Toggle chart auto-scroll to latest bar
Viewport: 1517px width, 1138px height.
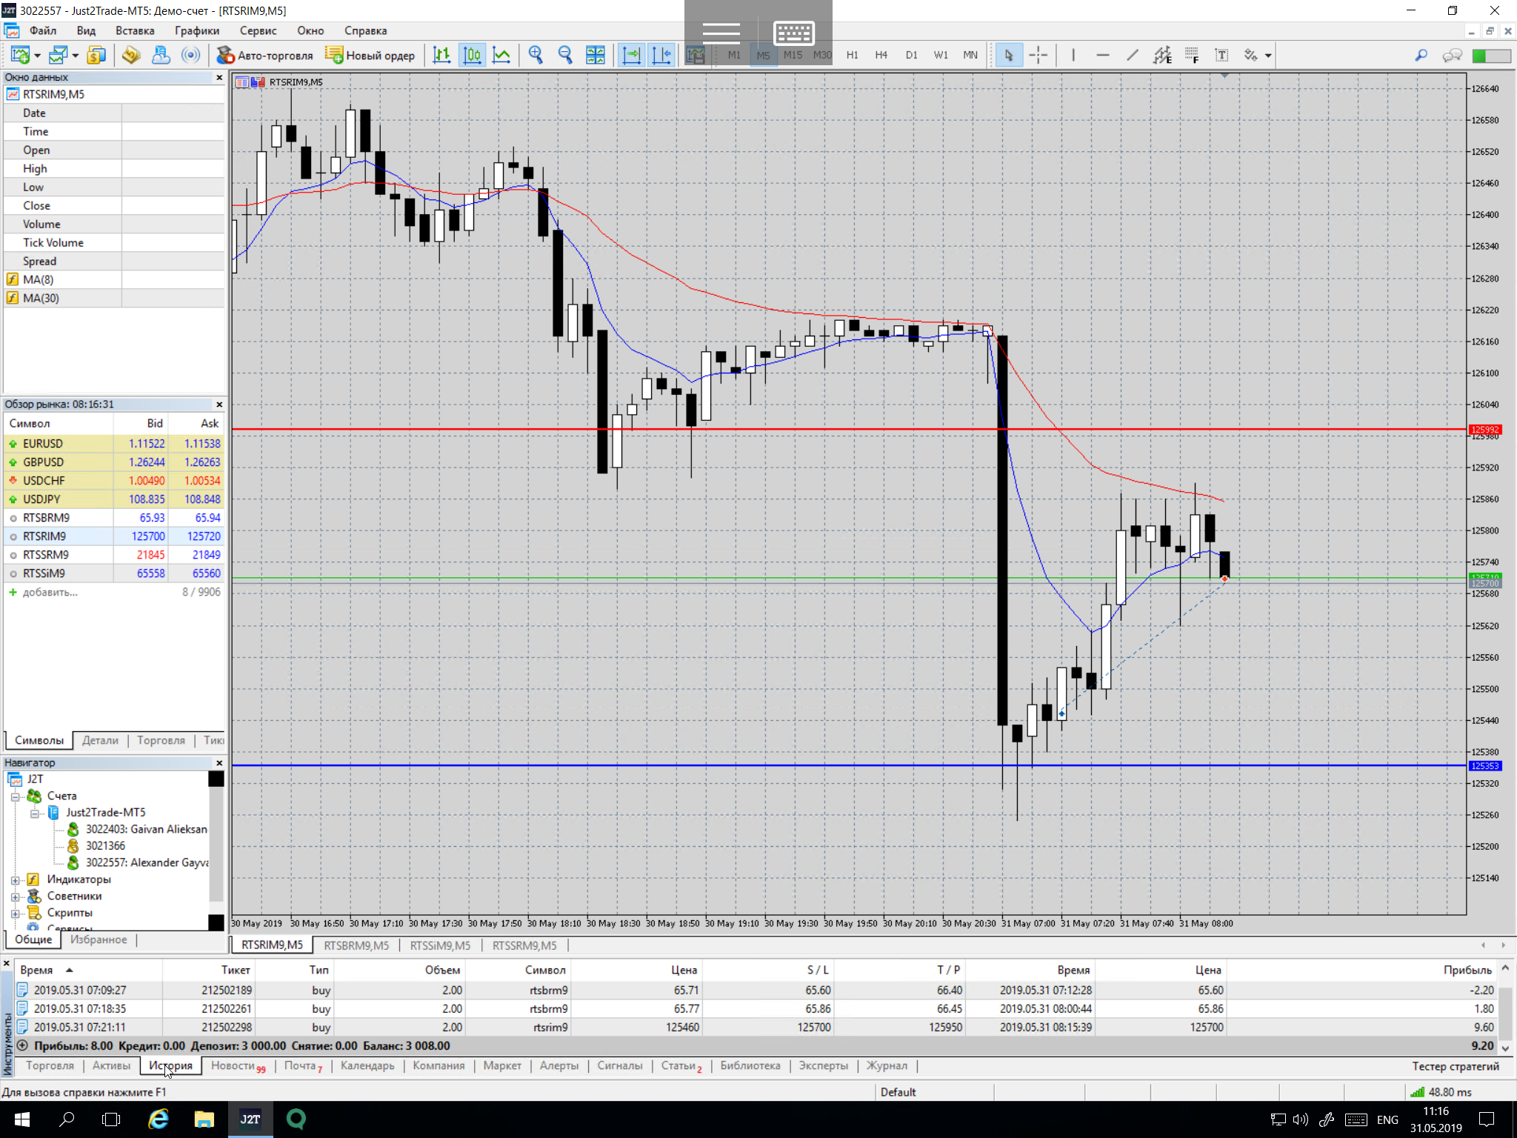click(631, 55)
